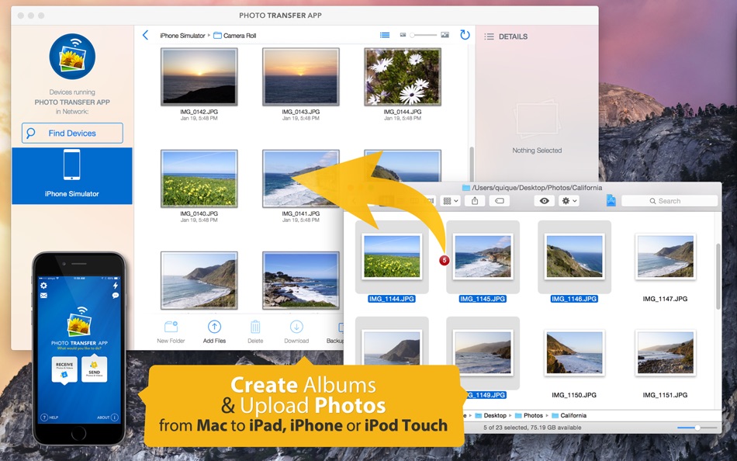Screen dimensions: 737x461
Task: Select the Add Files icon
Action: click(x=214, y=328)
